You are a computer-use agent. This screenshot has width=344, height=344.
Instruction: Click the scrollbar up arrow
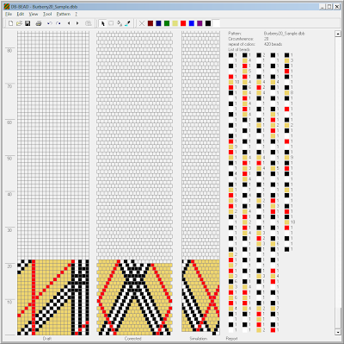(x=338, y=34)
